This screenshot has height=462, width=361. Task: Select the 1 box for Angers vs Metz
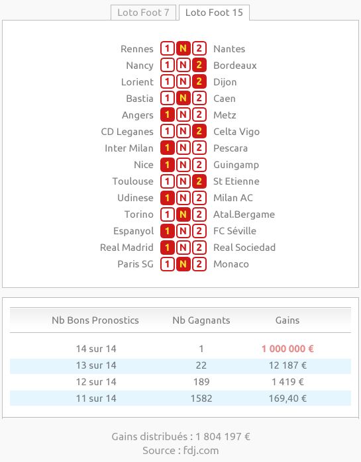pos(167,115)
